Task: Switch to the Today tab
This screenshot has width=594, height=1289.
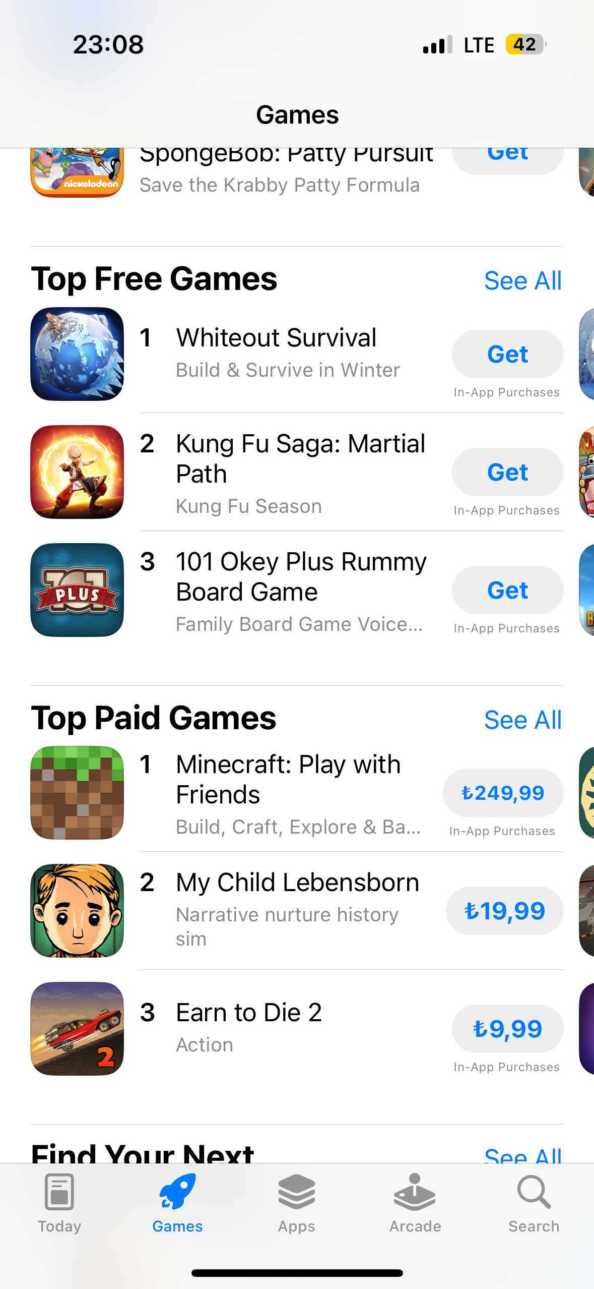Action: 59,1203
